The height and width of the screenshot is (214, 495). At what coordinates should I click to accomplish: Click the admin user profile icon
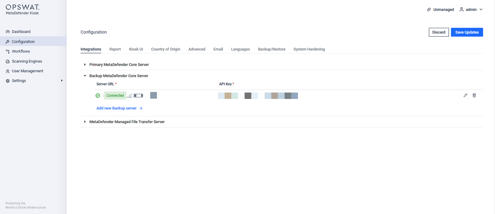coord(461,10)
